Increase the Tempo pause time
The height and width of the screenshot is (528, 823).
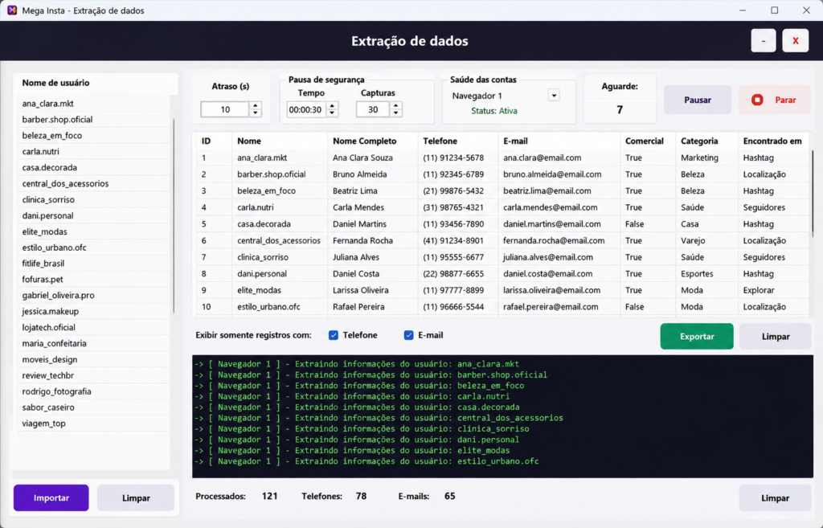(332, 105)
